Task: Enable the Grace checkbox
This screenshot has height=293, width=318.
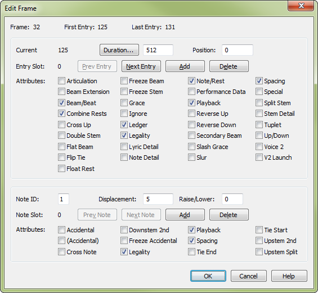Action: coord(124,103)
